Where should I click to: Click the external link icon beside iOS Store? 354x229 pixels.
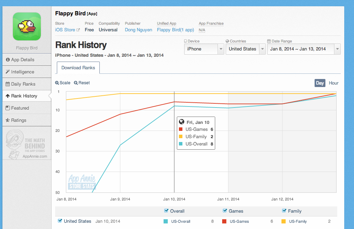pyautogui.click(x=78, y=30)
